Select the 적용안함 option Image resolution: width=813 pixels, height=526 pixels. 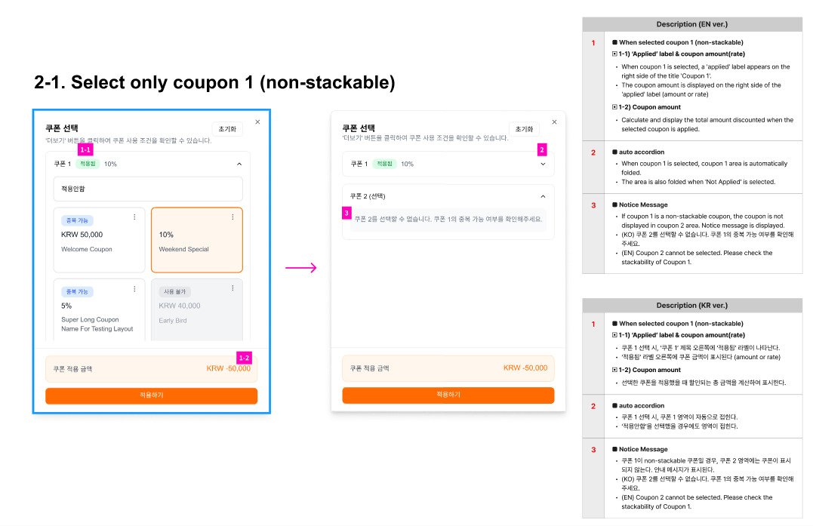pos(148,189)
